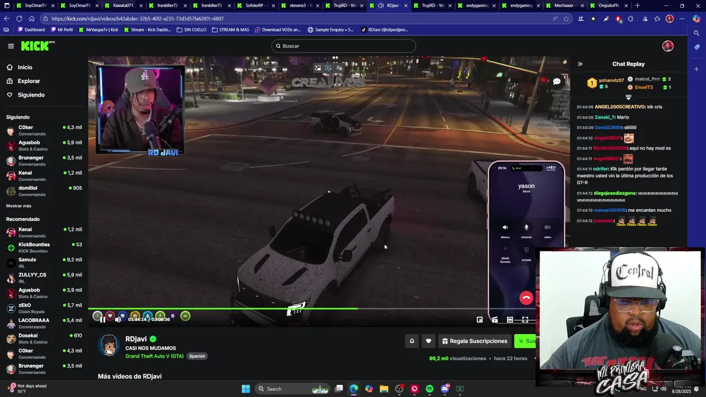Open Copilot icon in Edge sidebar
The width and height of the screenshot is (706, 397).
point(697,19)
